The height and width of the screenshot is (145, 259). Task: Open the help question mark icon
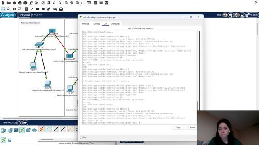click(256, 3)
